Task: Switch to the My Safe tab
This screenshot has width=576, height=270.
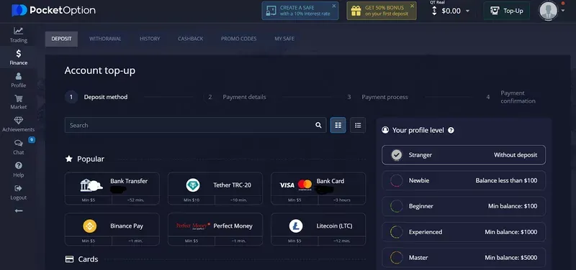Action: [x=284, y=39]
